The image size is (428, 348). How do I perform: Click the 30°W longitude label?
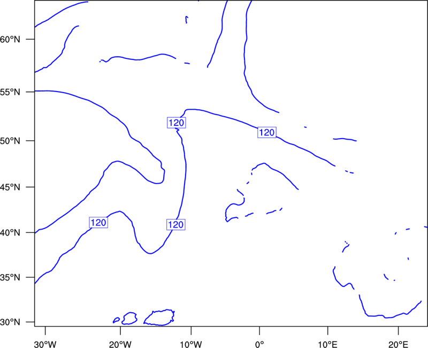click(x=45, y=344)
